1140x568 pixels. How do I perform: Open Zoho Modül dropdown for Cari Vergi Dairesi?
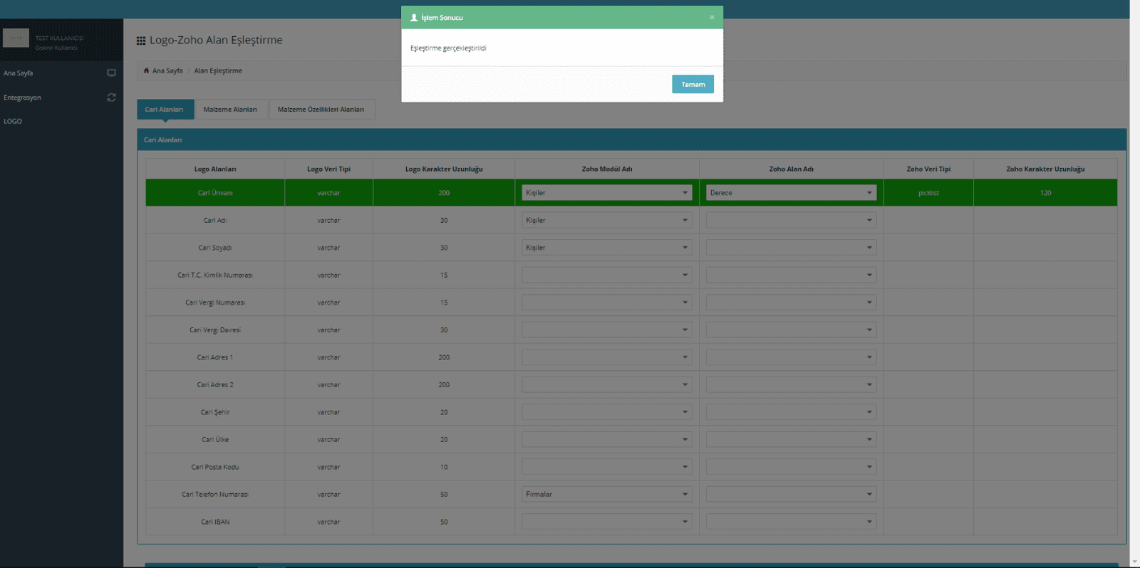pyautogui.click(x=606, y=330)
